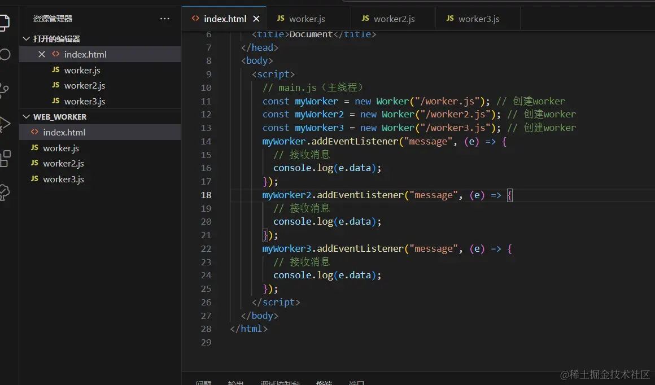
Task: Click console.log on line 24
Action: point(303,275)
